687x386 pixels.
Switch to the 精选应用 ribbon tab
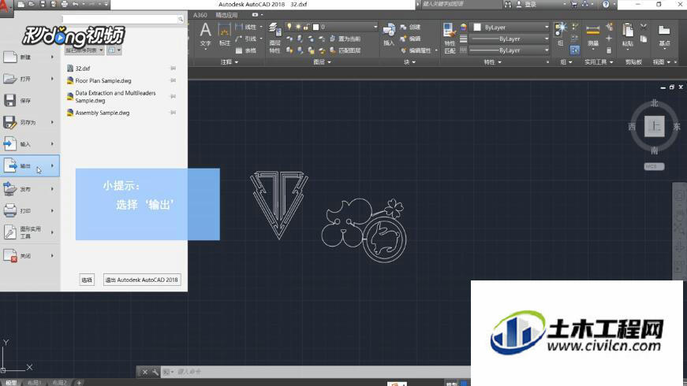(x=226, y=15)
